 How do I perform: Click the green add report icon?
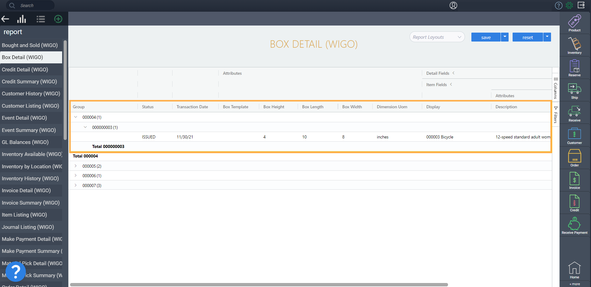pyautogui.click(x=58, y=19)
